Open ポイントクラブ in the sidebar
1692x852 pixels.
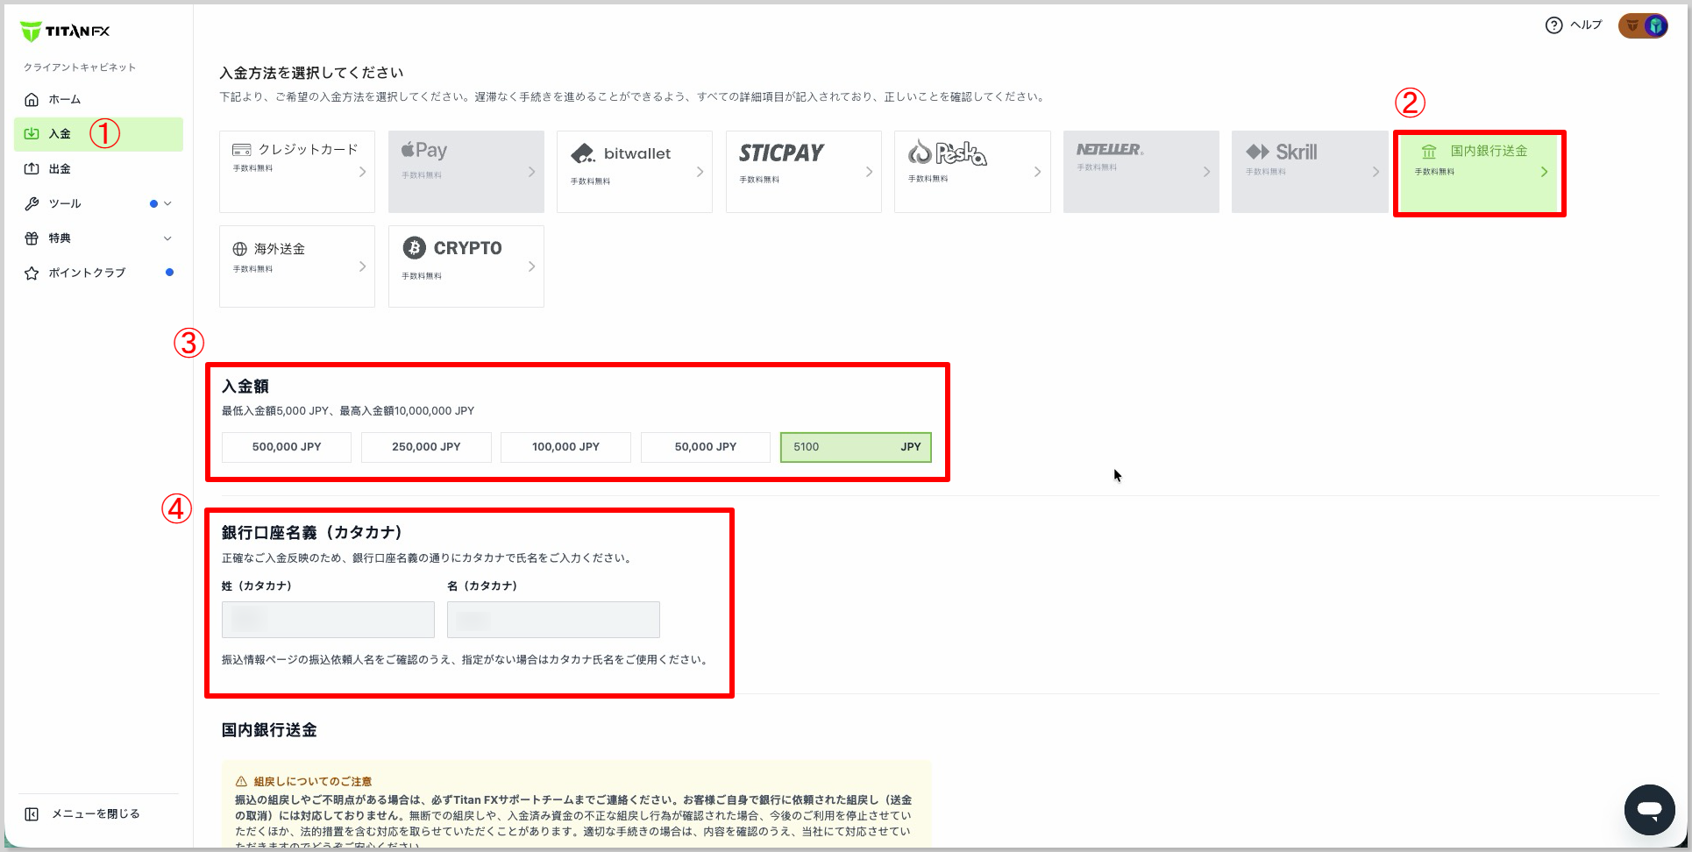tap(98, 273)
